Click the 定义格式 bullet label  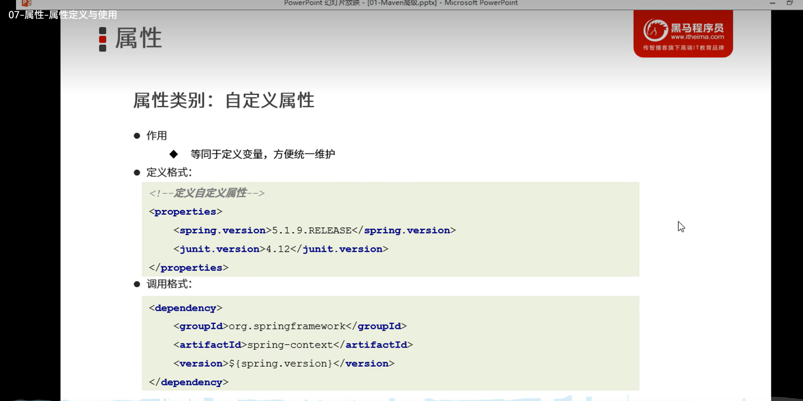pyautogui.click(x=169, y=172)
